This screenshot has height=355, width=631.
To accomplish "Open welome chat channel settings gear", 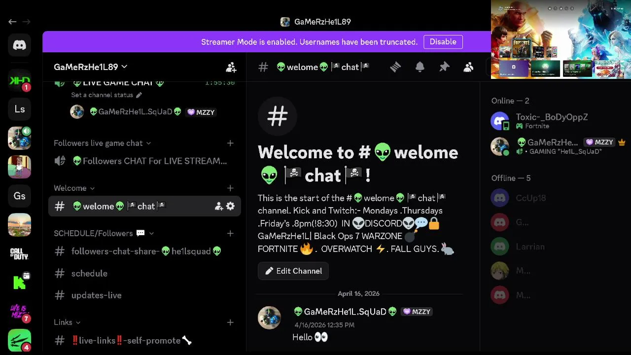I will pyautogui.click(x=231, y=206).
